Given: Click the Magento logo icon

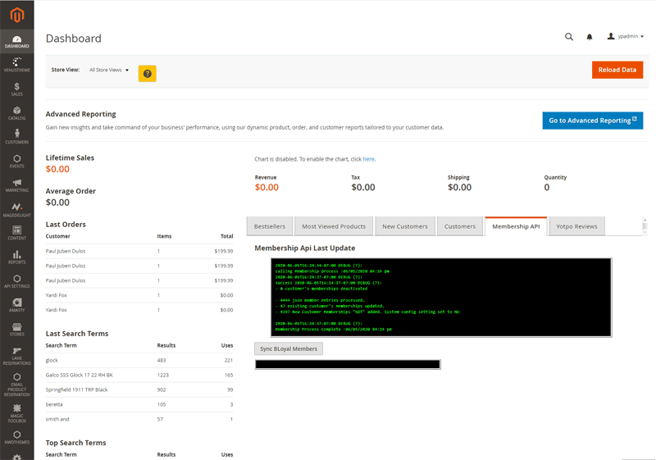Looking at the screenshot, I should click(16, 15).
